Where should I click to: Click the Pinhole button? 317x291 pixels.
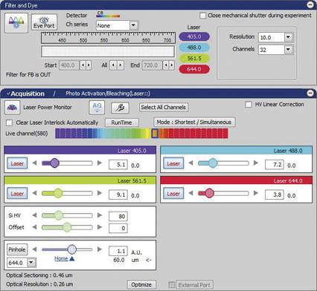click(17, 249)
